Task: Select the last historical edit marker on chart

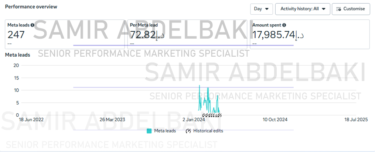Action: [x=220, y=116]
